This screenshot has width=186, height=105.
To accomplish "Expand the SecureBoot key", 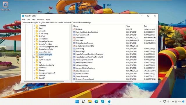I will (x=35, y=39).
